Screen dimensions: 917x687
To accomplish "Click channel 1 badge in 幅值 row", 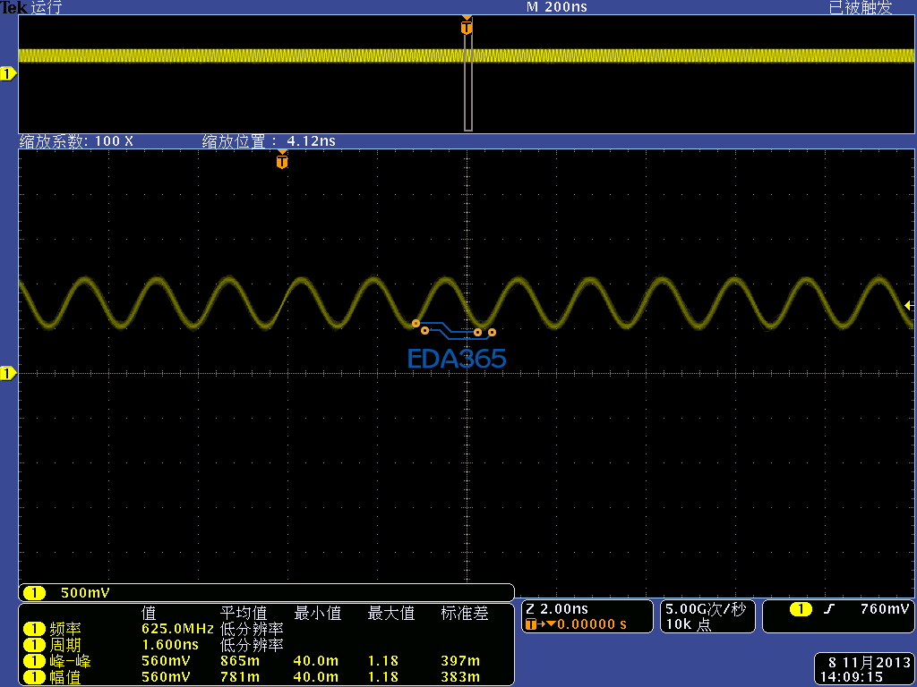I will point(34,677).
